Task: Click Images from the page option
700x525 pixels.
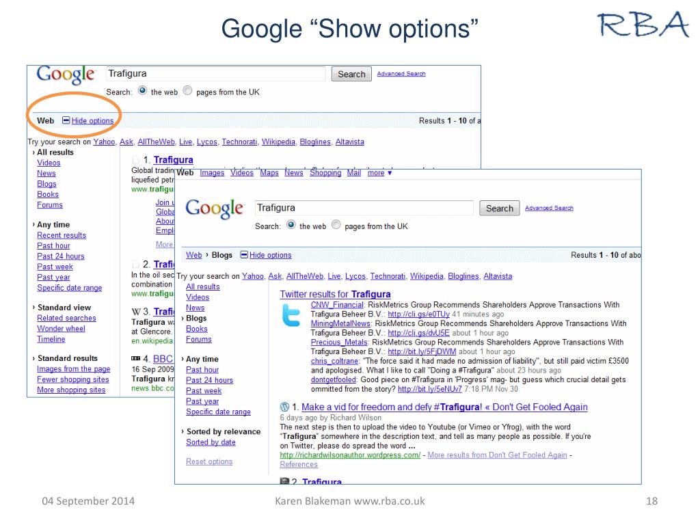Action: pyautogui.click(x=74, y=368)
